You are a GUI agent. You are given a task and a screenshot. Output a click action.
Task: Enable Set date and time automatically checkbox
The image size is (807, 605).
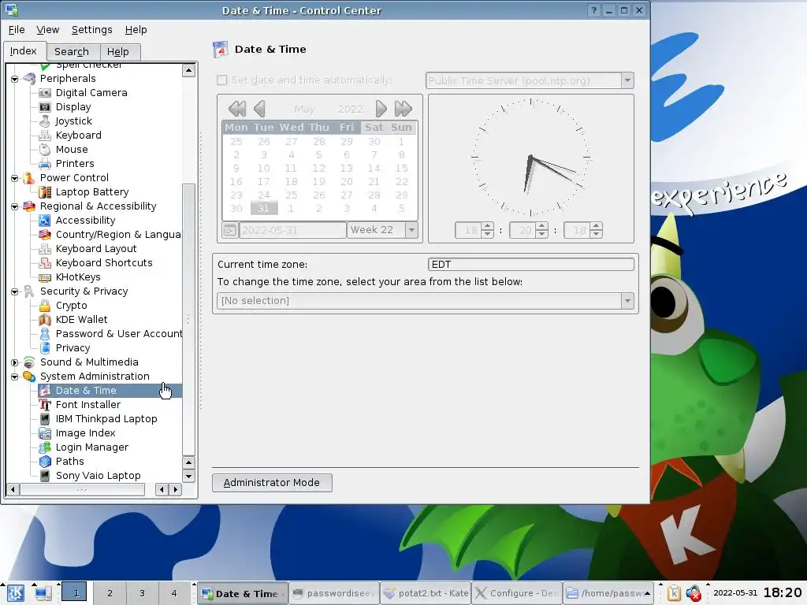[x=221, y=80]
